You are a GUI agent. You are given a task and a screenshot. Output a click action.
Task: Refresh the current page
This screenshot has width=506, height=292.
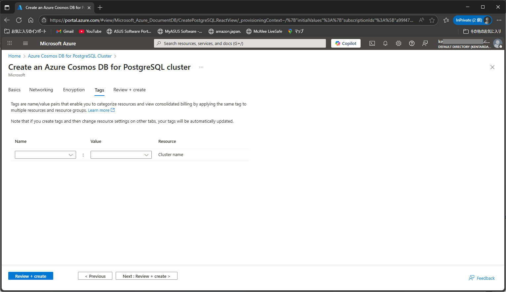19,20
